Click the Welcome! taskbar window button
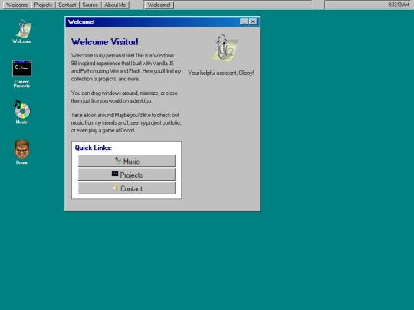 pos(159,5)
